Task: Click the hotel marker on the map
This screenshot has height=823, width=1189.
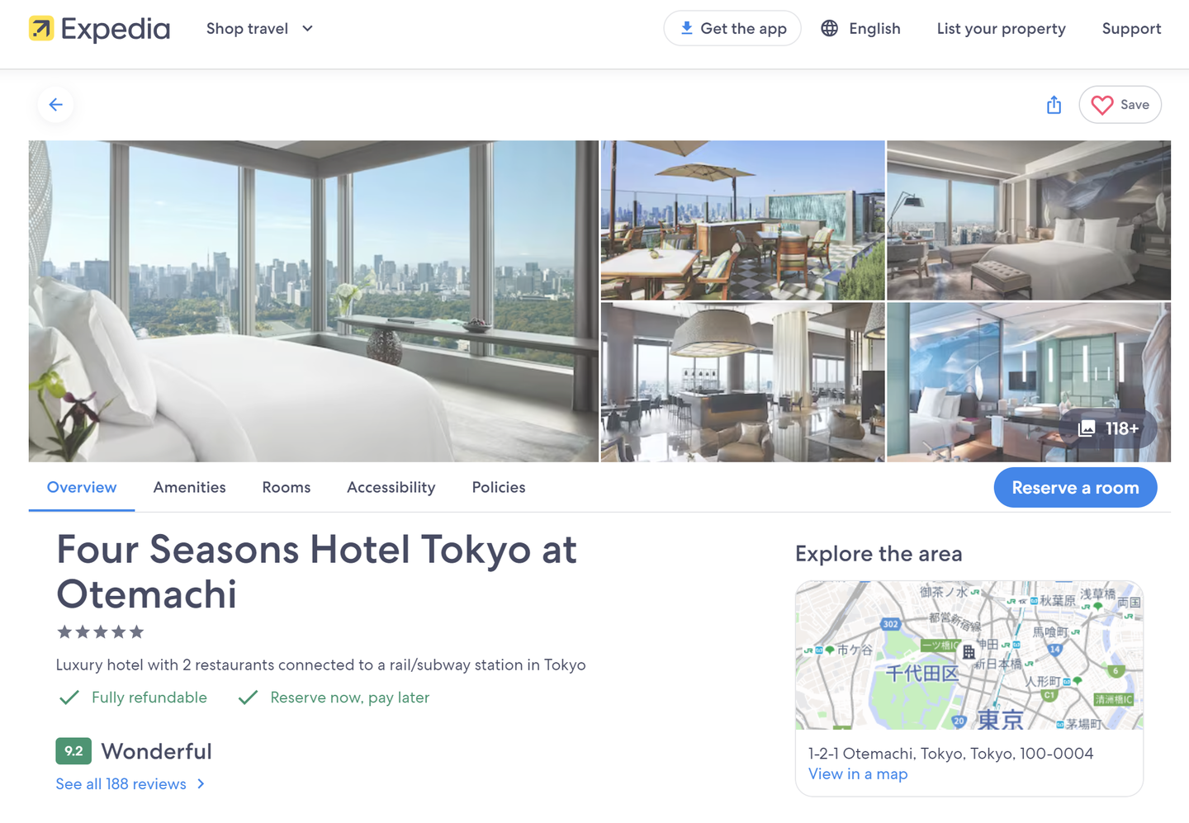Action: click(969, 652)
